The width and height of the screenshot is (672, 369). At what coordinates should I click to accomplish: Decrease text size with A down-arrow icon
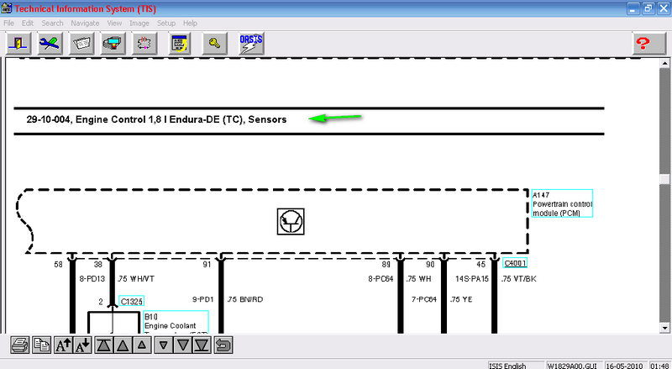click(82, 345)
